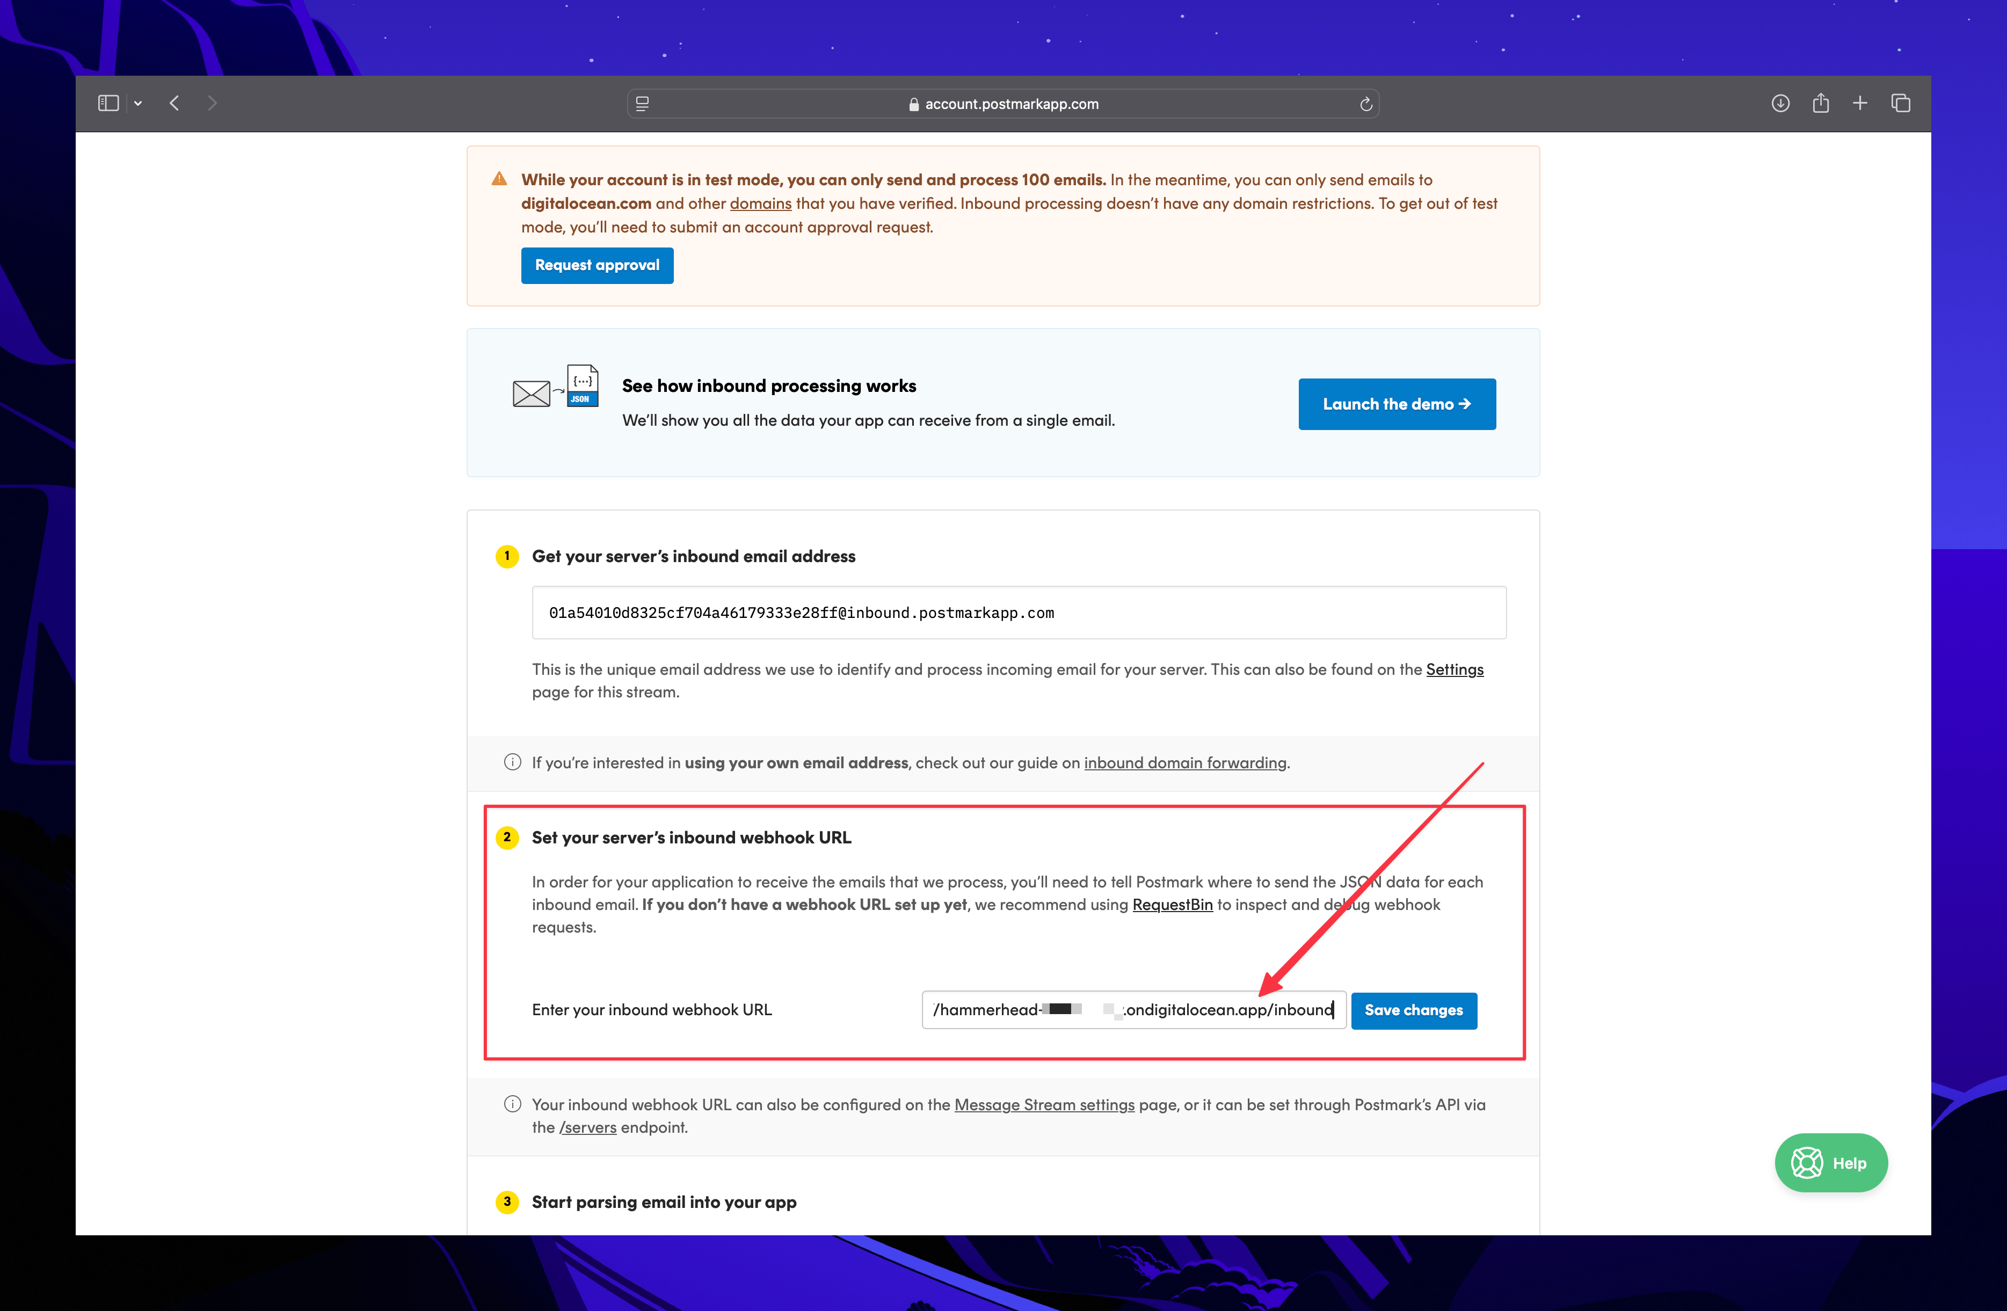The image size is (2007, 1311).
Task: Click the Request approval button
Action: point(597,266)
